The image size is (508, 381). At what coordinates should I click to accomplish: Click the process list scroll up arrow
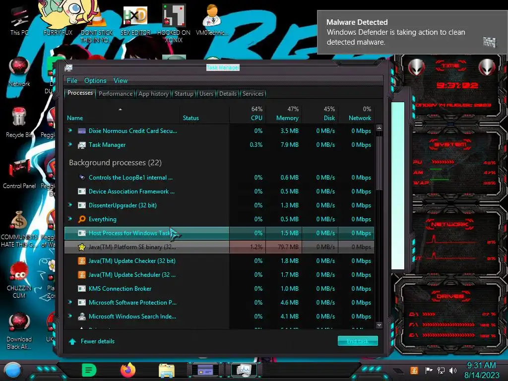coord(379,128)
